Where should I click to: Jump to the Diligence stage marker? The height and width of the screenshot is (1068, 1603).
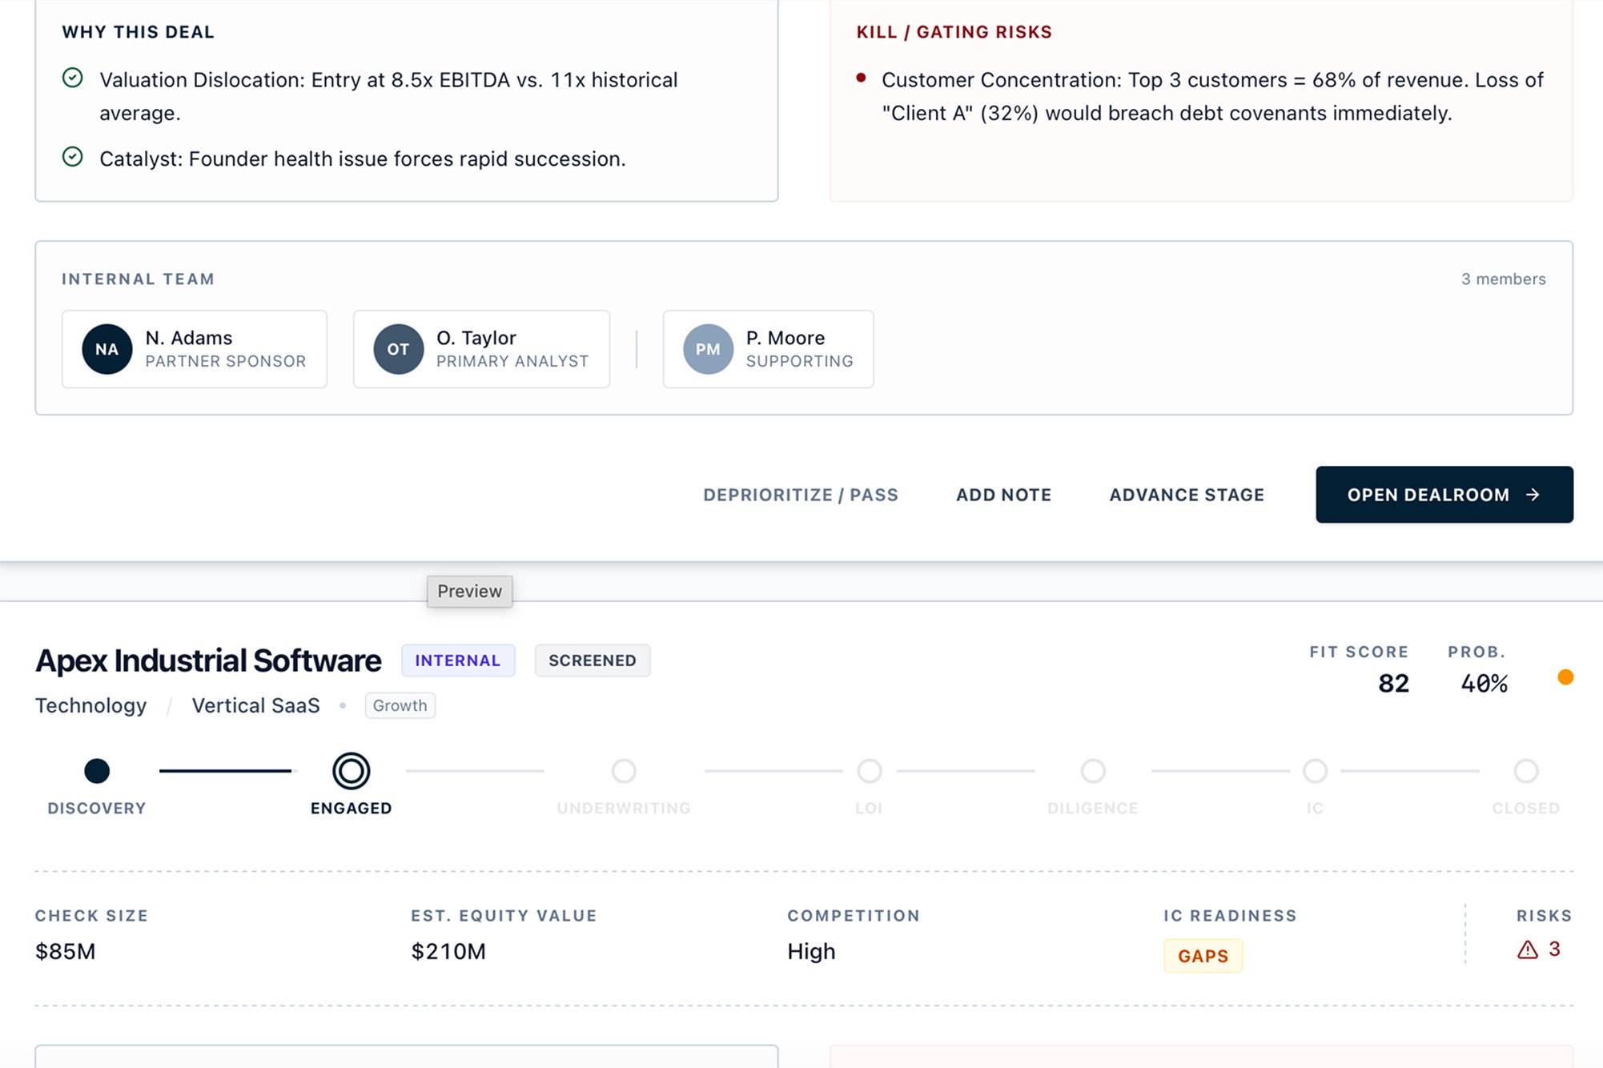[1092, 771]
